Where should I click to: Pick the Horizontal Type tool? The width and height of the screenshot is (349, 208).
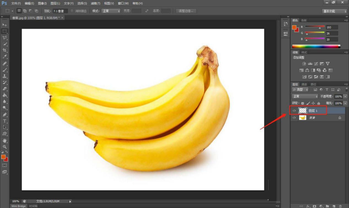point(5,121)
